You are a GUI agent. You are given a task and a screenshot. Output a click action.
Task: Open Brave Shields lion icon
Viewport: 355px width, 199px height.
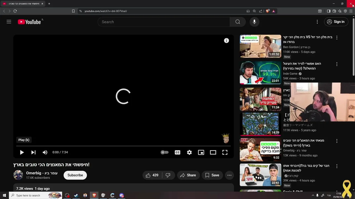[267, 11]
